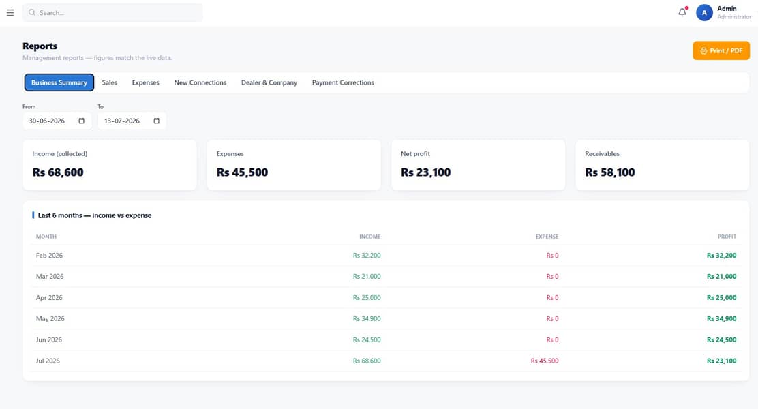Select the Business Summary tab
The width and height of the screenshot is (758, 409).
pyautogui.click(x=59, y=82)
